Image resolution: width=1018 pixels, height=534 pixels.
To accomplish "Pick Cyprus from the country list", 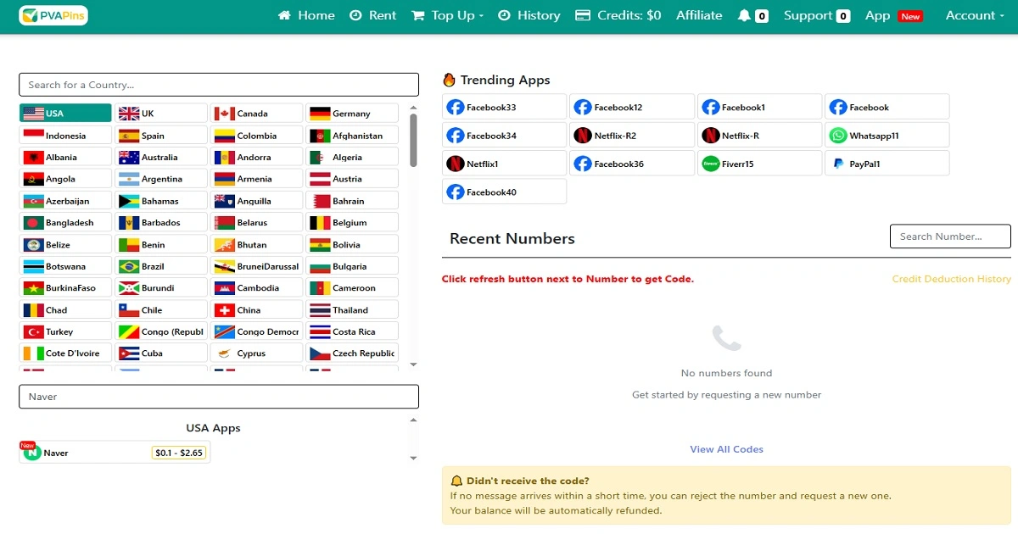I will coord(257,353).
